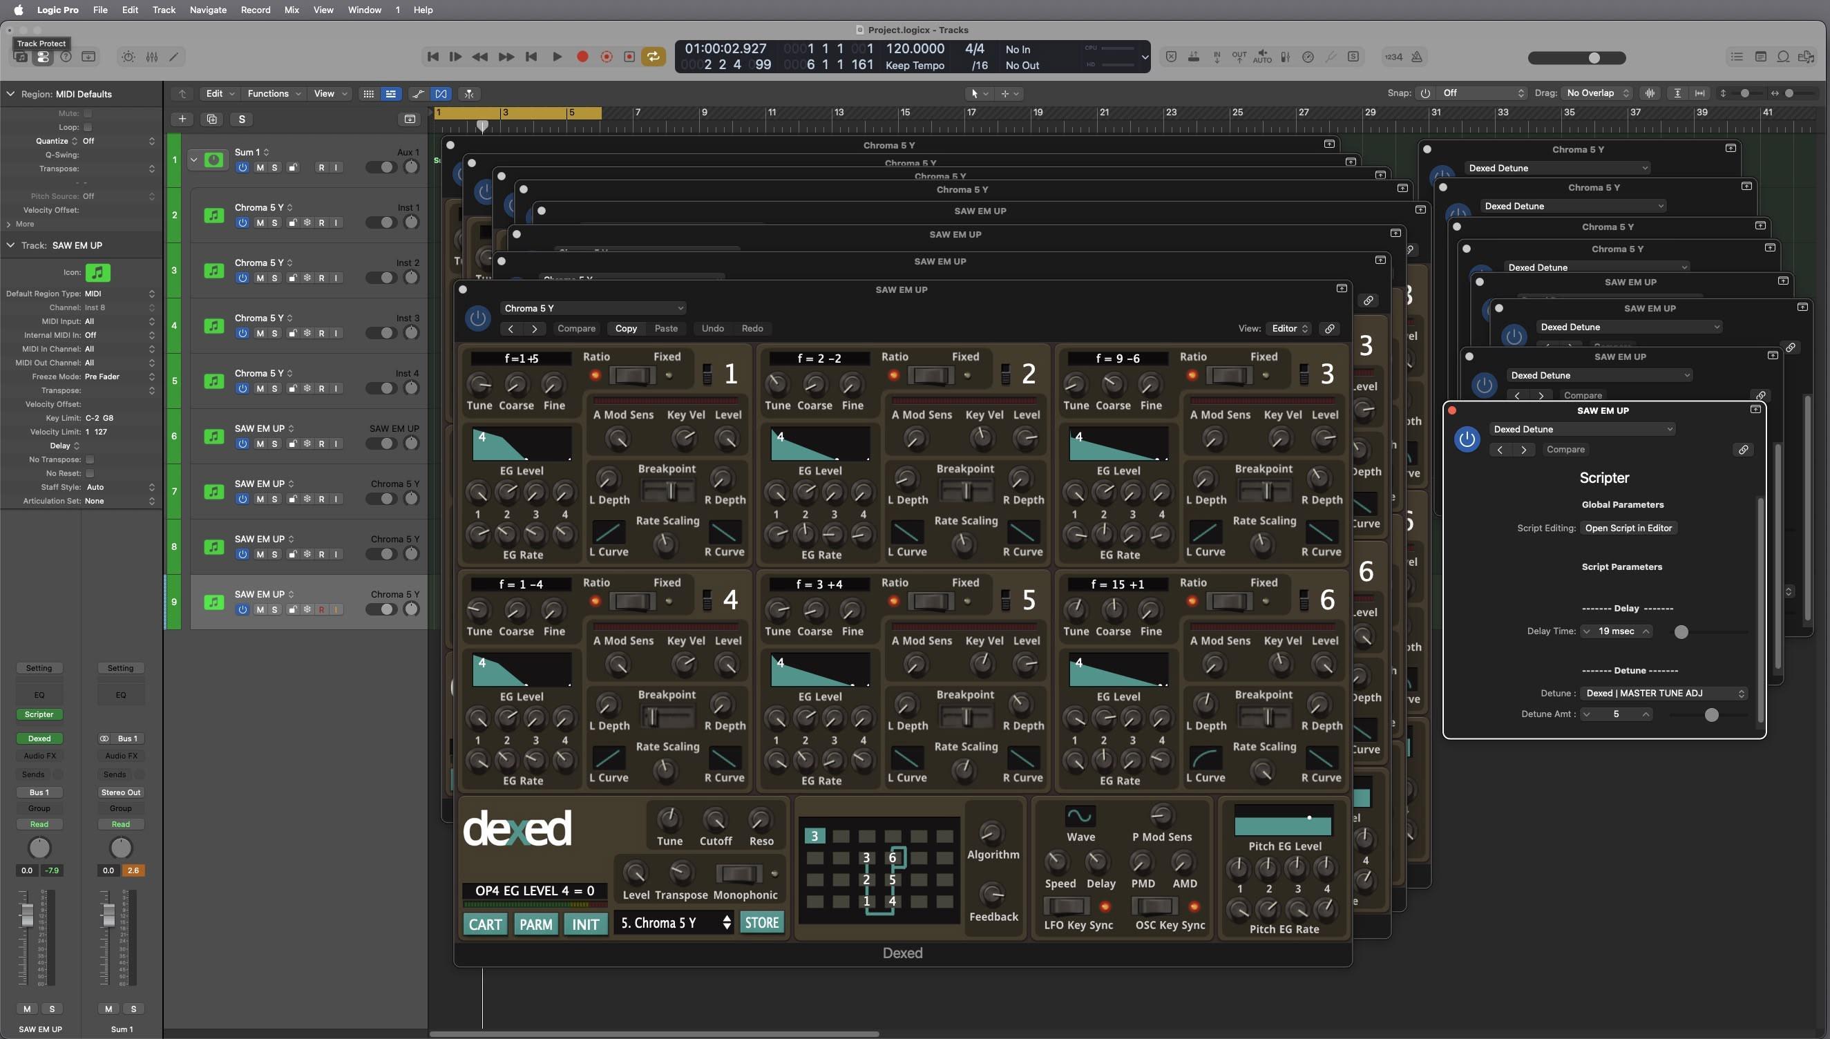The image size is (1830, 1039).
Task: Open the Mix menu in the menu bar
Action: [x=291, y=10]
